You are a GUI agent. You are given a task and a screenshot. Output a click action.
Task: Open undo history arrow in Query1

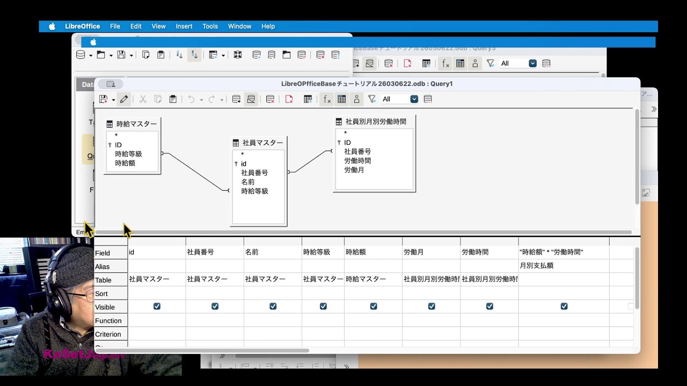201,100
